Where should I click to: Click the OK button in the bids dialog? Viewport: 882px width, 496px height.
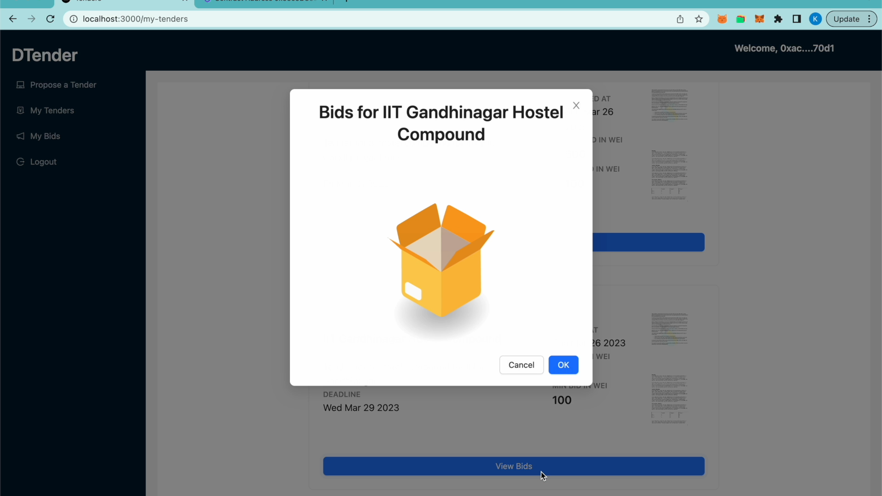563,365
